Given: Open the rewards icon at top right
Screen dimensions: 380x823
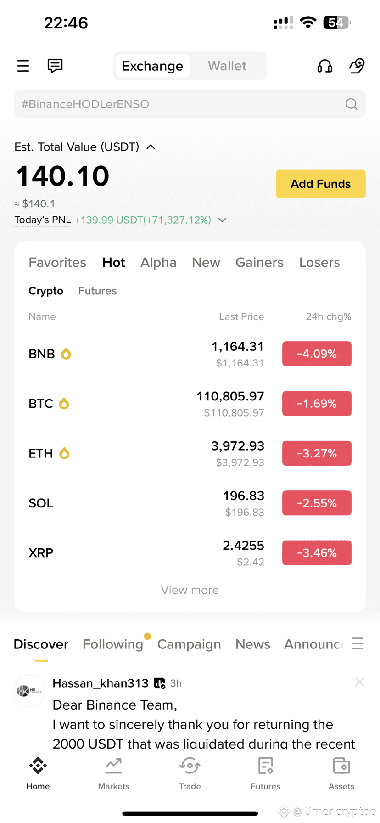Looking at the screenshot, I should coord(357,66).
